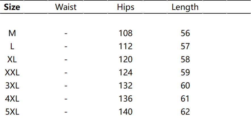The width and height of the screenshot is (251, 123).
Task: Click the length value 59
Action: pyautogui.click(x=185, y=73)
